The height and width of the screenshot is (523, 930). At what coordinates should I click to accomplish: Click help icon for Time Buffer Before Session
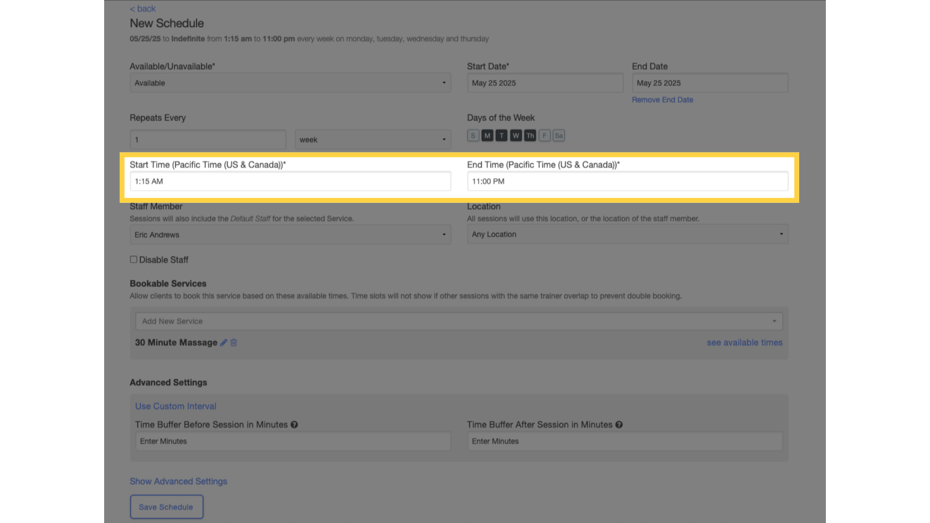click(294, 425)
